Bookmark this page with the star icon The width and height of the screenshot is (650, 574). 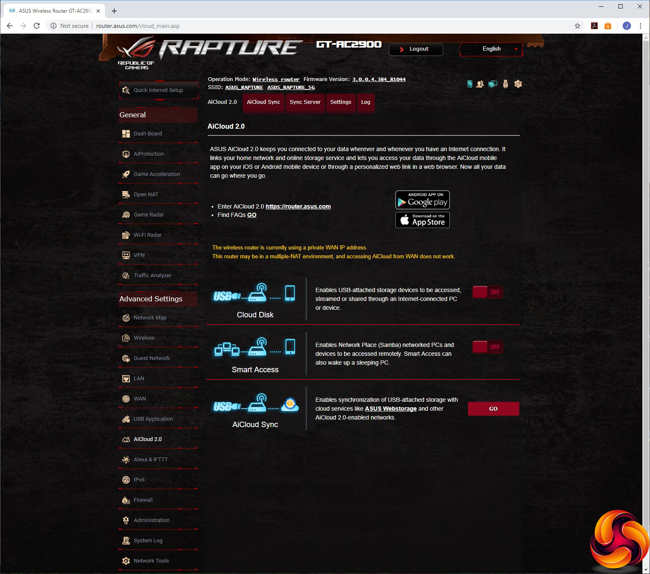(x=577, y=26)
